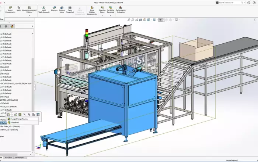
Task: Open the View Settings monitor icon
Action: click(x=177, y=20)
